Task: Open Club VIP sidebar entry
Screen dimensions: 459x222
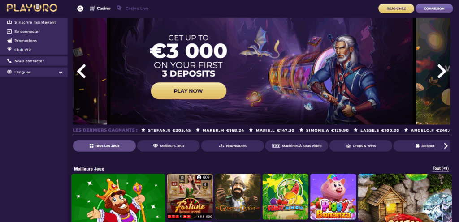Action: (34, 50)
